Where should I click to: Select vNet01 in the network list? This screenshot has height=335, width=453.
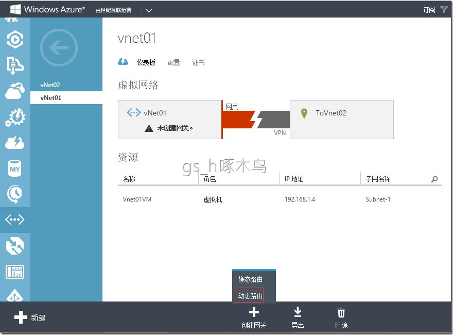point(66,98)
